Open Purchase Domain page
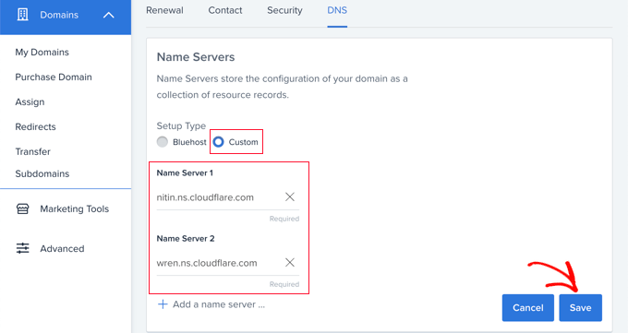The height and width of the screenshot is (333, 628). [x=54, y=77]
